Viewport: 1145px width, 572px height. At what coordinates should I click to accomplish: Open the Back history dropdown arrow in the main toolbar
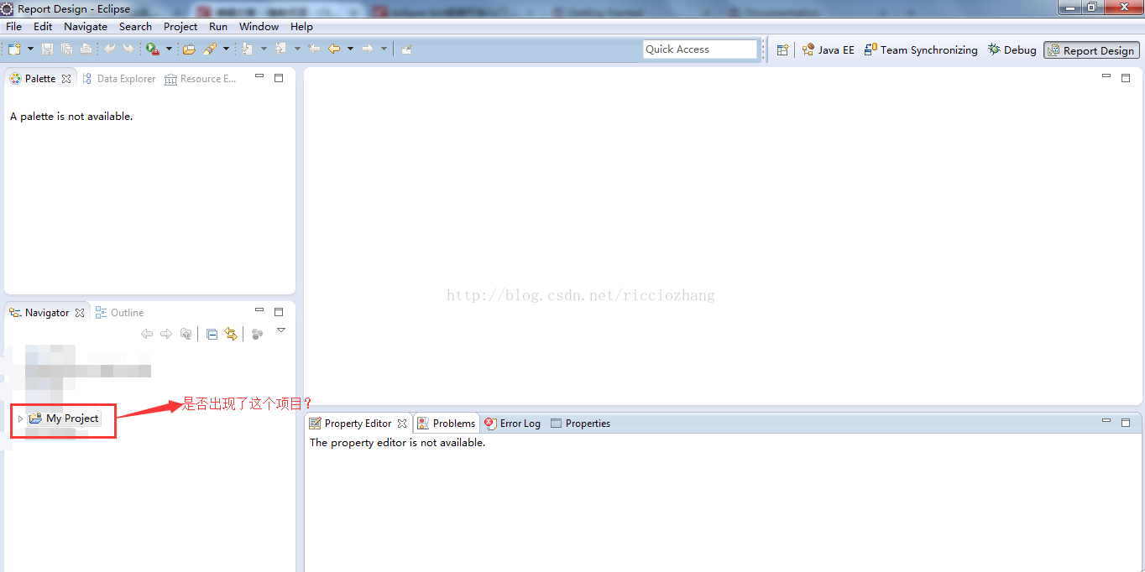tap(350, 49)
